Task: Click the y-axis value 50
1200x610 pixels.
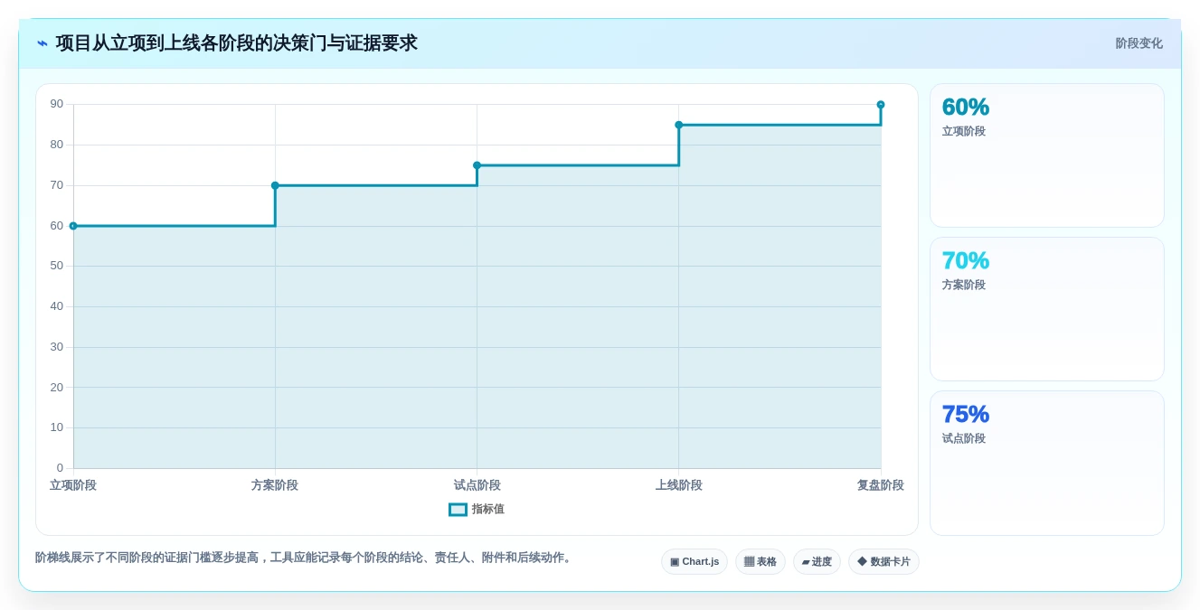Action: pyautogui.click(x=57, y=266)
